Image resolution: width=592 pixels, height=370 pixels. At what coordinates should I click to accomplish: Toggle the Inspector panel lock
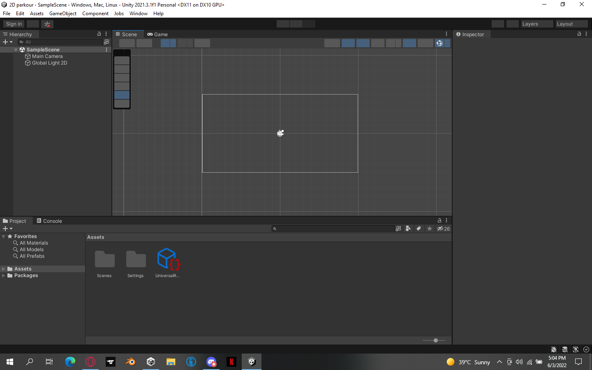579,34
